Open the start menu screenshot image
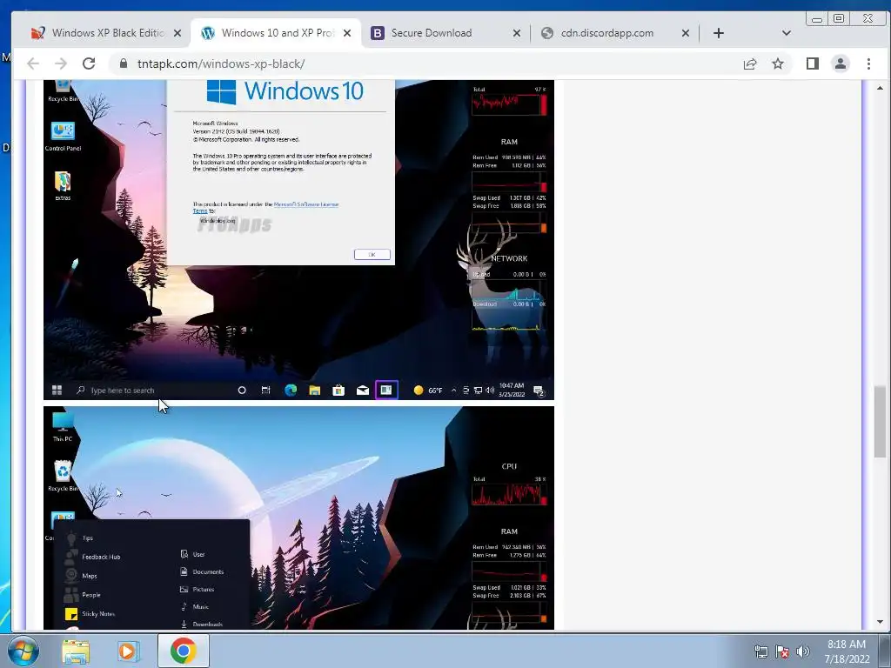The image size is (891, 668). 299,518
